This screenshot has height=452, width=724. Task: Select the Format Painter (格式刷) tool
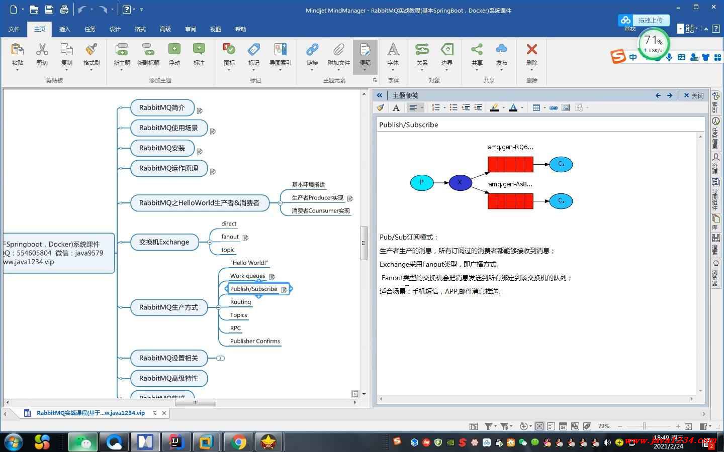point(92,50)
